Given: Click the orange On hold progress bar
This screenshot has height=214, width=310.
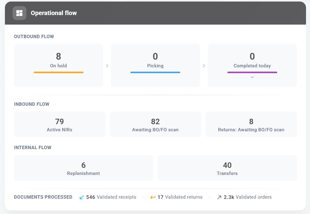Looking at the screenshot, I should 59,73.
